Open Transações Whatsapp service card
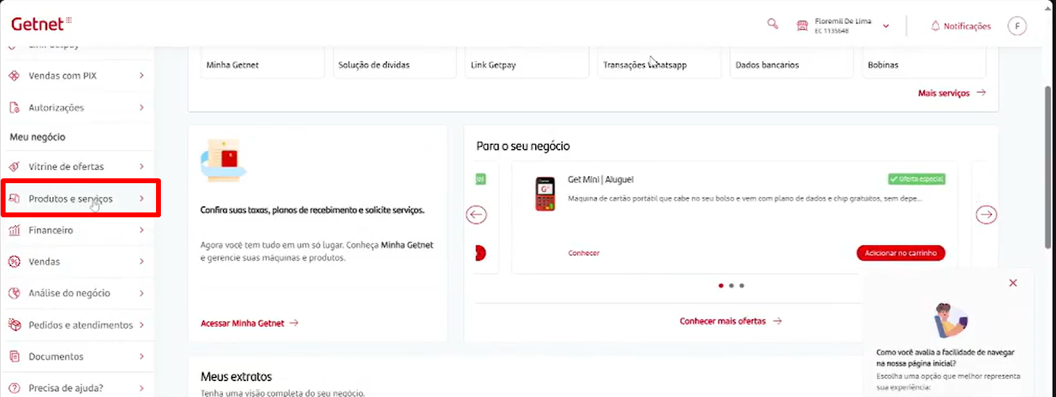This screenshot has width=1056, height=397. pos(659,63)
